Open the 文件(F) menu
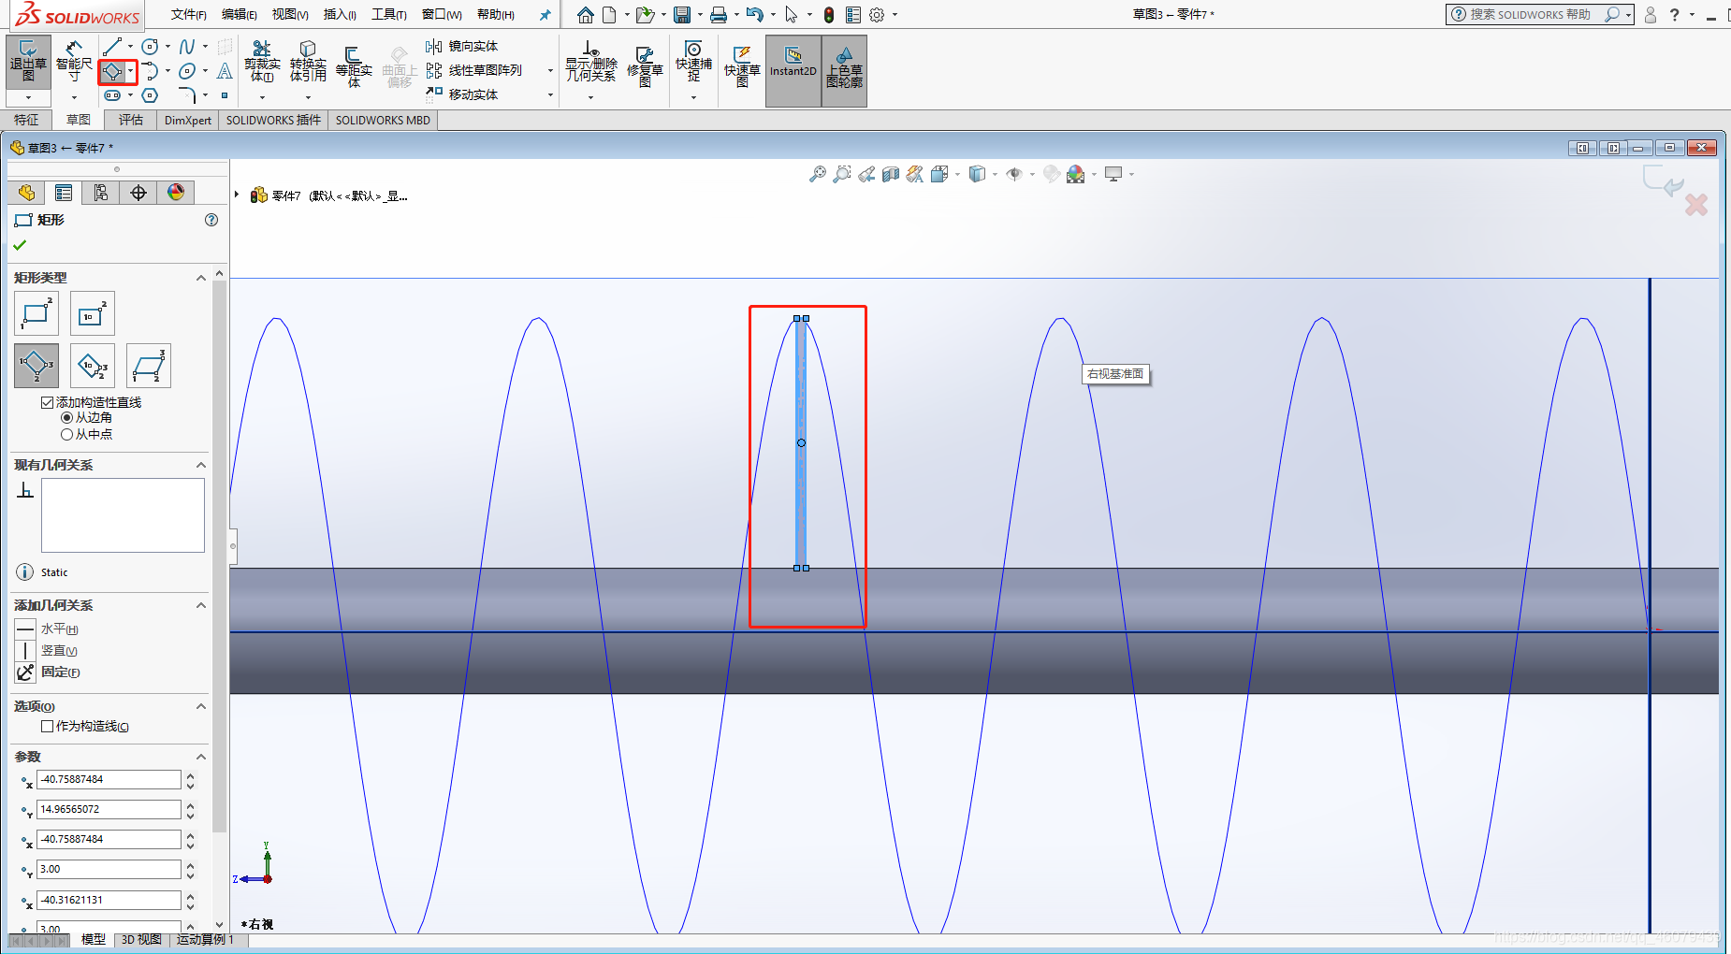The width and height of the screenshot is (1731, 954). click(x=188, y=14)
